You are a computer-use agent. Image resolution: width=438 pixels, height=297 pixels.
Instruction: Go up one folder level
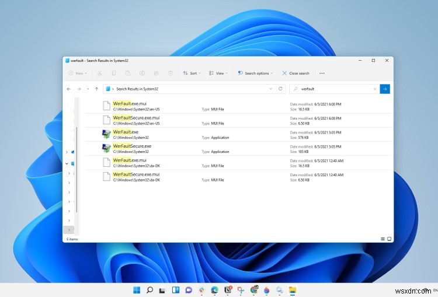point(96,89)
